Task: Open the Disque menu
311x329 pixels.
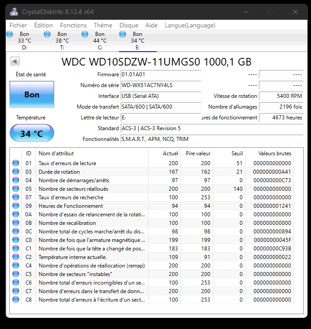Action: coord(129,26)
